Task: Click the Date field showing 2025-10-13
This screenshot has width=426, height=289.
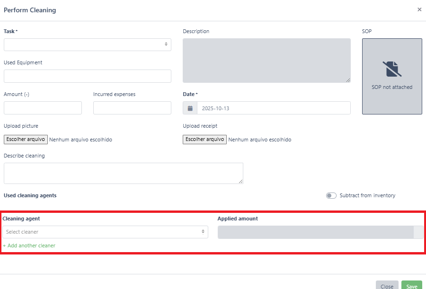Action: (x=273, y=108)
